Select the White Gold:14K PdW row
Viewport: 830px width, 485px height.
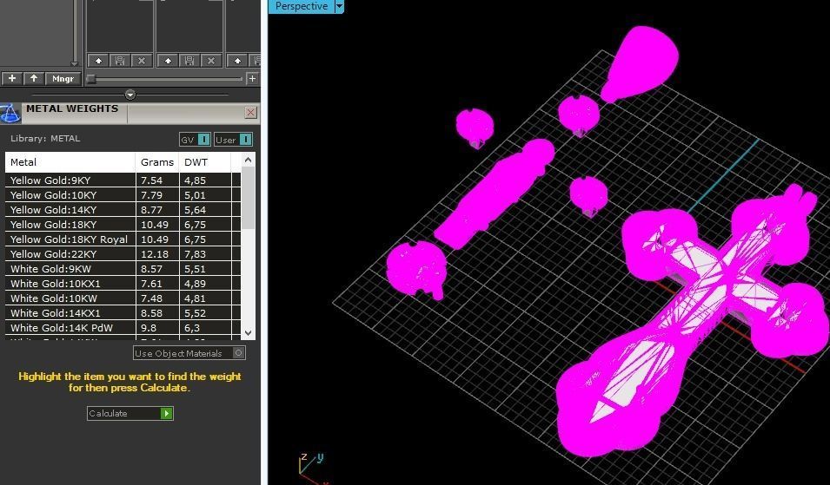pos(123,328)
